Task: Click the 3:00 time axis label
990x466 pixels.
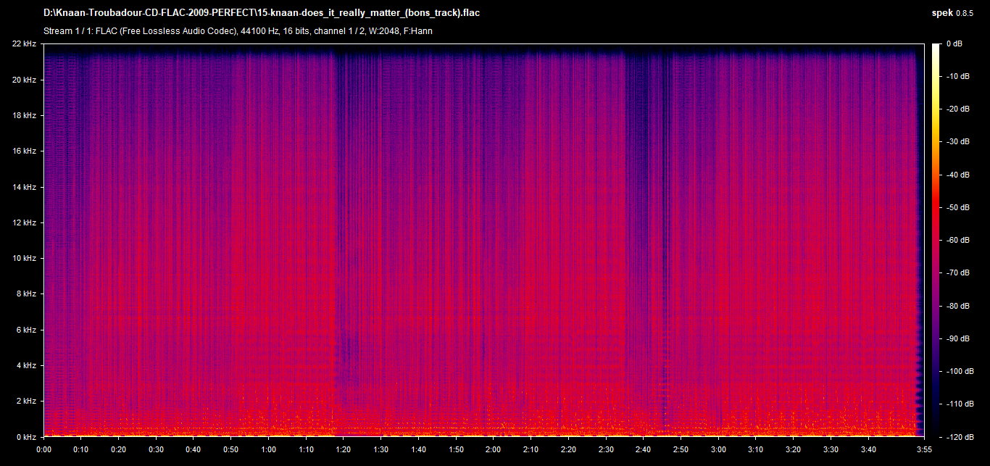Action: [718, 449]
